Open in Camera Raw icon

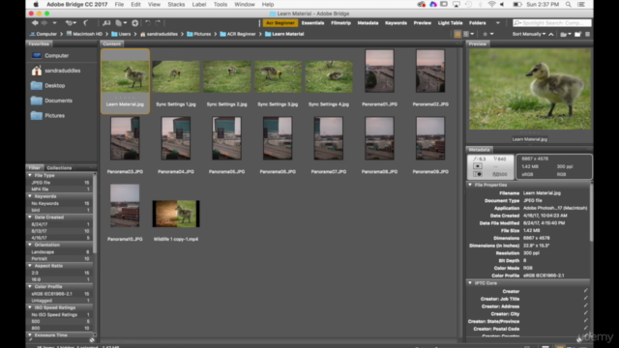pyautogui.click(x=135, y=23)
